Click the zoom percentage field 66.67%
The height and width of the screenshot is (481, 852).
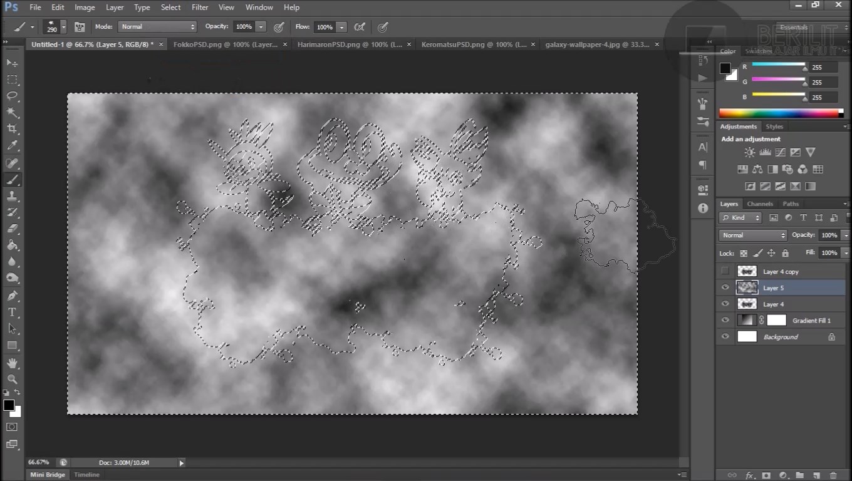click(x=39, y=462)
